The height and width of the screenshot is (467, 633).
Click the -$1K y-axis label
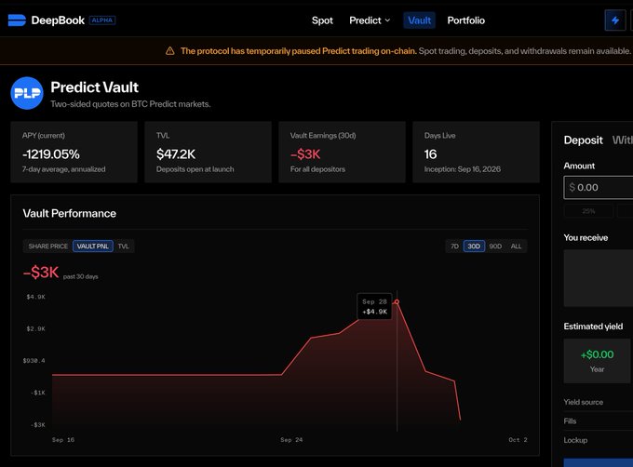pos(37,393)
